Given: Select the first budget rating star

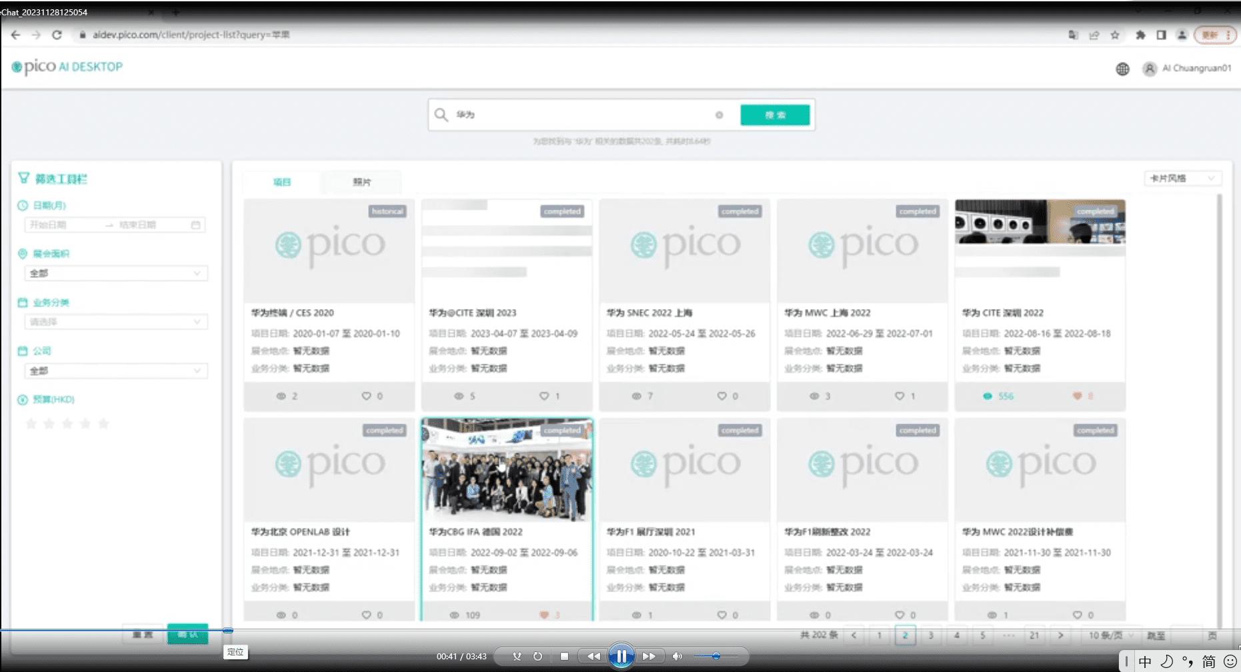Looking at the screenshot, I should (31, 424).
